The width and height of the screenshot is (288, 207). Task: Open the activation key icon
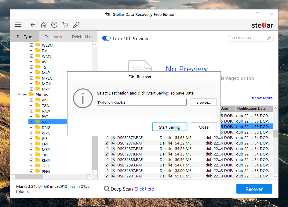(76, 25)
